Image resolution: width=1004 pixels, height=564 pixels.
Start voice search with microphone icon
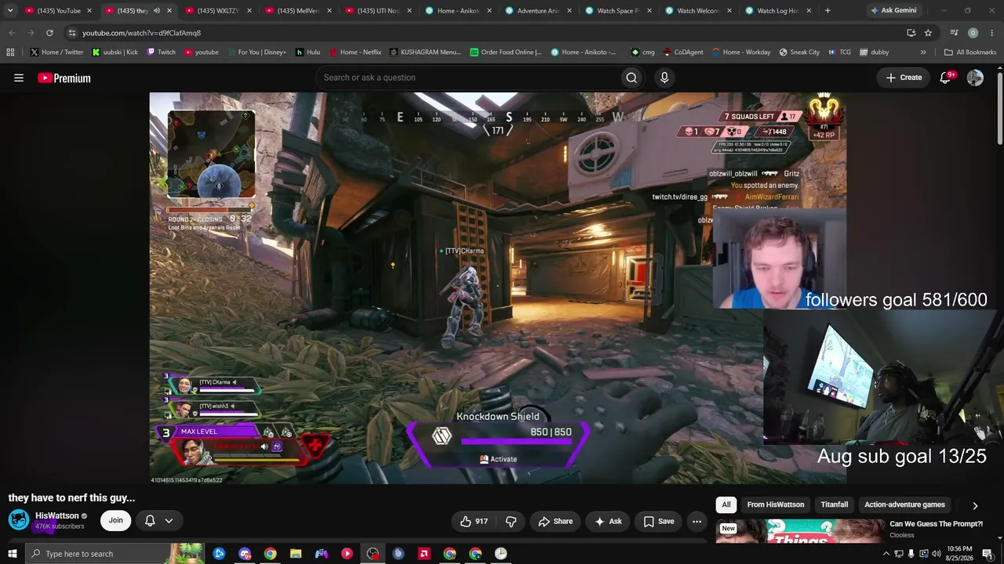tap(664, 78)
